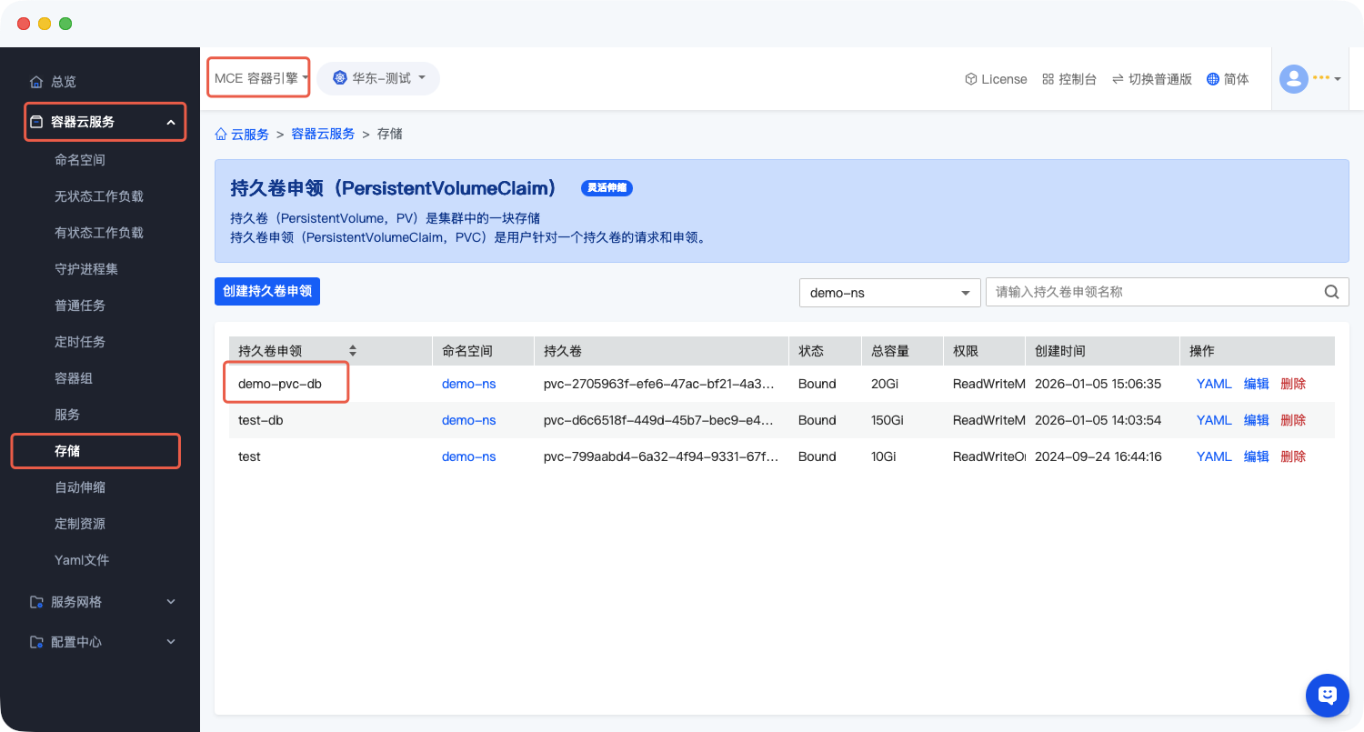
Task: Click the License cube icon
Action: [x=970, y=79]
